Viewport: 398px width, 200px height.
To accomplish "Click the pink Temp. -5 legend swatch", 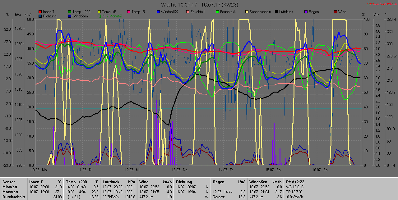I will 129,12.
